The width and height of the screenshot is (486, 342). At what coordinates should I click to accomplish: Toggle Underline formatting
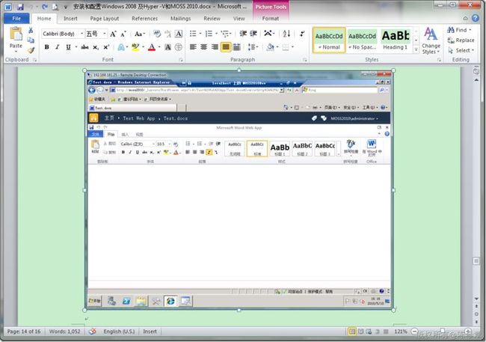pyautogui.click(x=68, y=47)
